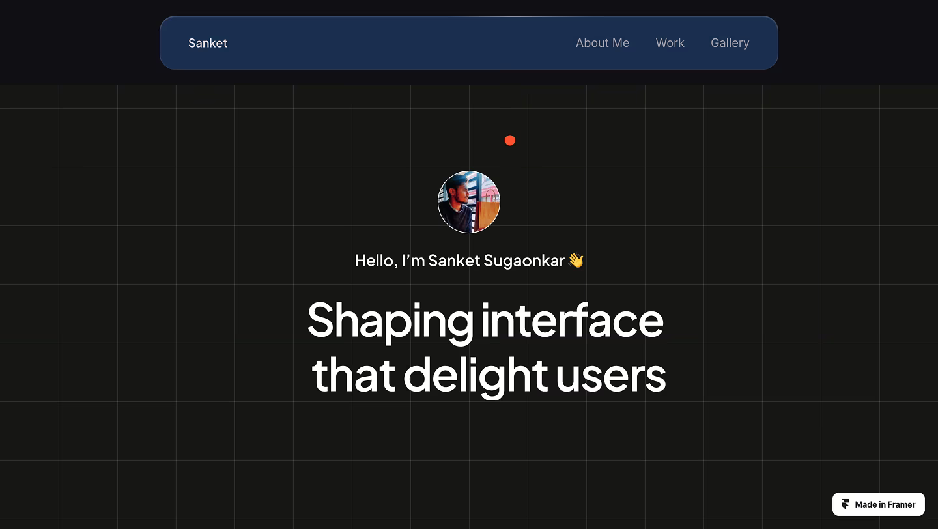Click the Framer logo icon in badge

tap(846, 504)
